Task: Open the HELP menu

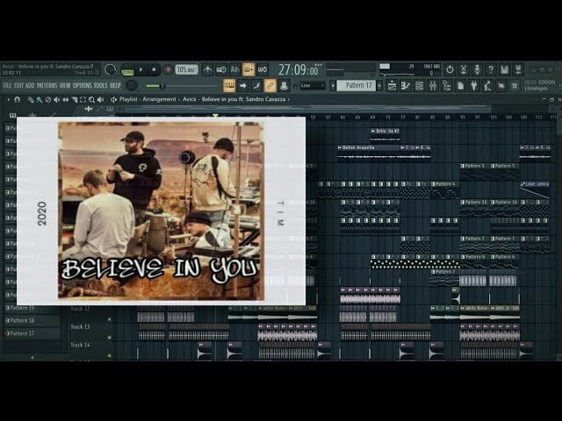Action: [115, 86]
